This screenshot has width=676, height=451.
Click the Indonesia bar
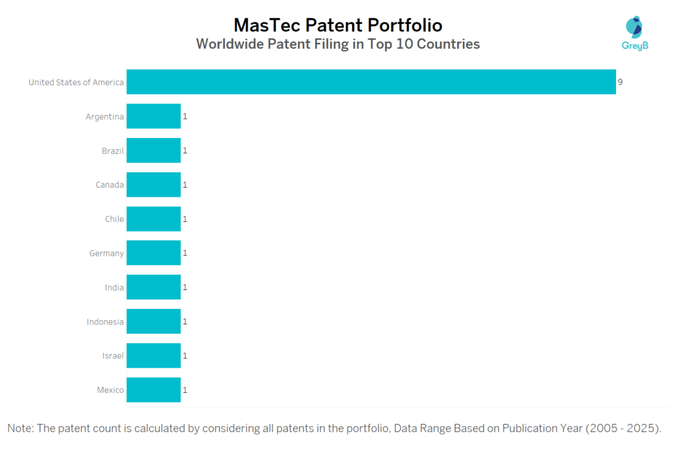coord(153,322)
